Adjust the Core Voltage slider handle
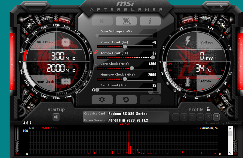 [97, 36]
